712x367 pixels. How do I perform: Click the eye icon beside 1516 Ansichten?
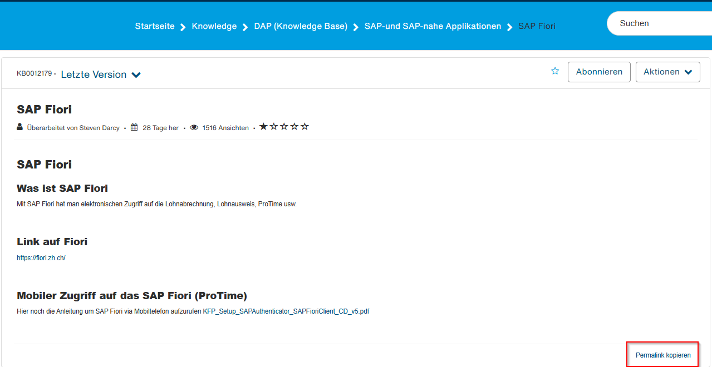point(194,127)
